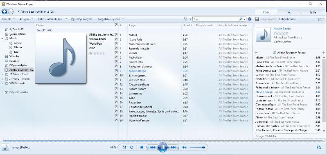Screen dimensions: 327x155
Task: Open the view options icon
Action: [185, 19]
